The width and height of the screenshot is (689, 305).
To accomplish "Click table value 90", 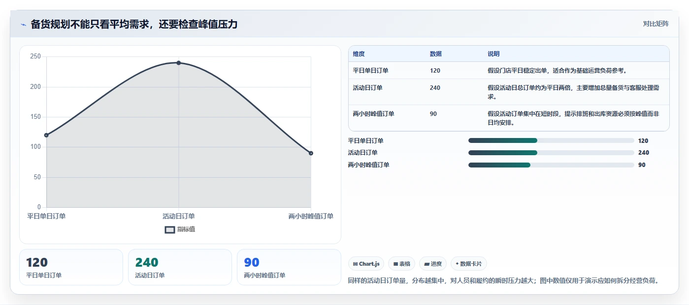I will point(433,114).
